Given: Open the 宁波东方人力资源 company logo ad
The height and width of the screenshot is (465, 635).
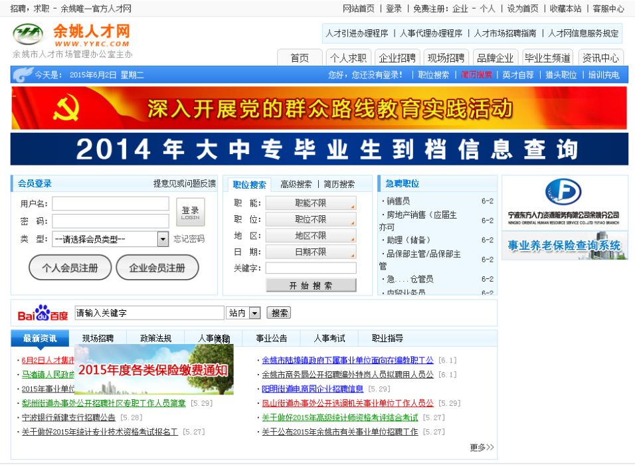Looking at the screenshot, I should 564,202.
